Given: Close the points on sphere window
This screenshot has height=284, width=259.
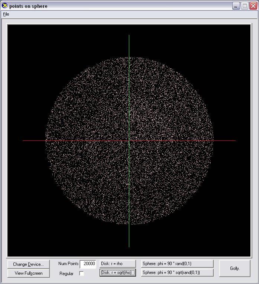Looking at the screenshot, I should click(x=253, y=6).
